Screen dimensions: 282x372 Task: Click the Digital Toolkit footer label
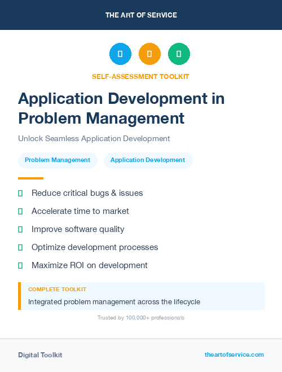click(x=40, y=355)
